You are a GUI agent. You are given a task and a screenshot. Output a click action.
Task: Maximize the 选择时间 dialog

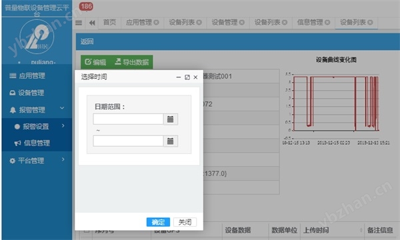click(x=187, y=77)
